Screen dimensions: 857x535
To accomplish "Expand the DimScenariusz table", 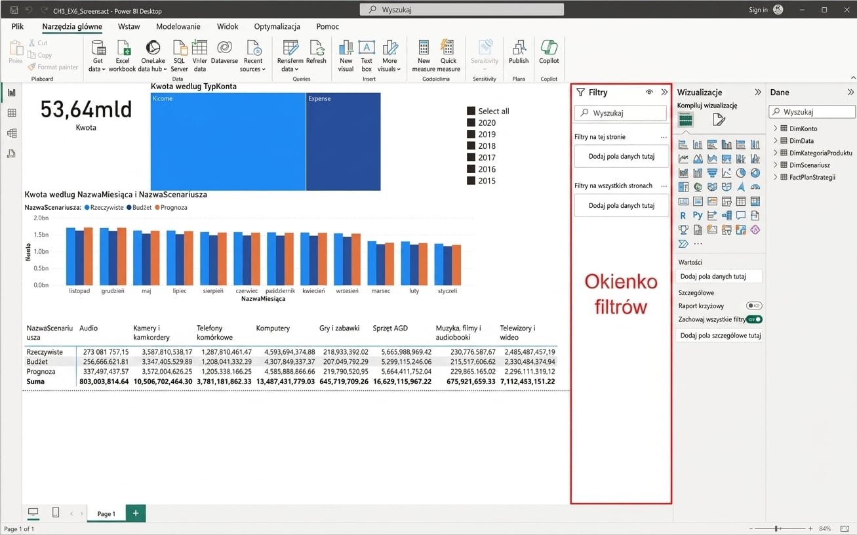I will tap(776, 165).
